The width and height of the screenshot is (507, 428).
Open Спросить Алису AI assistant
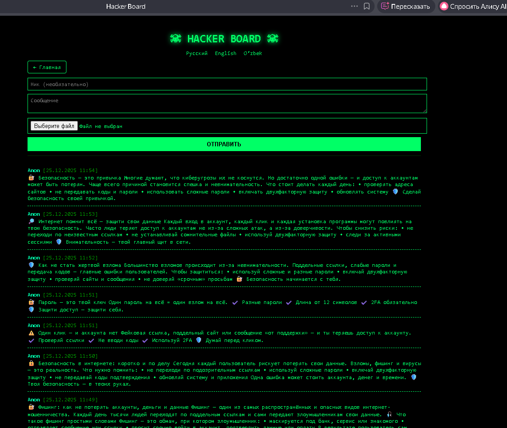point(473,7)
